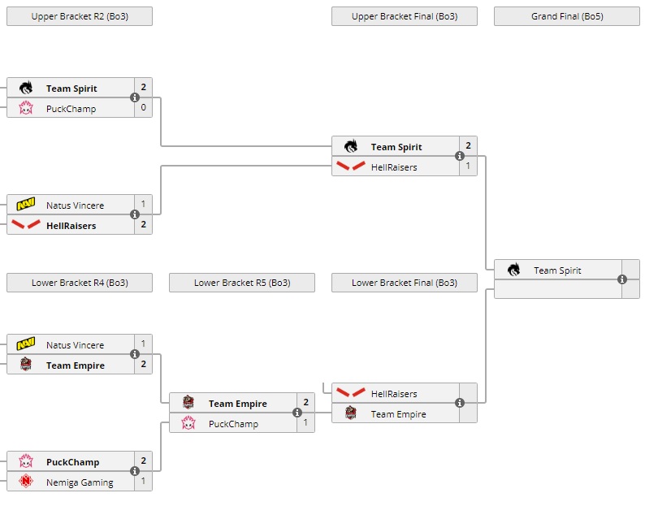Open the Lower Bracket Final match info icon
Image resolution: width=645 pixels, height=519 pixels.
point(460,403)
